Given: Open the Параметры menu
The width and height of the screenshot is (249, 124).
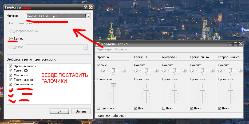Looking at the screenshot, I should [104, 49].
